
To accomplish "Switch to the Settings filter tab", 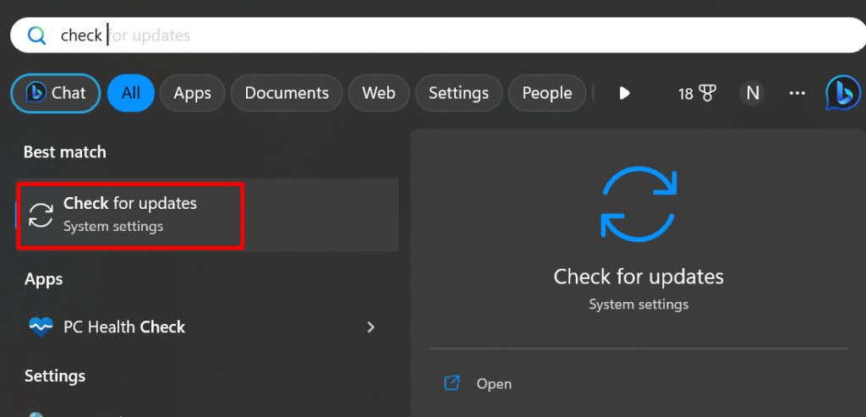I will point(458,93).
